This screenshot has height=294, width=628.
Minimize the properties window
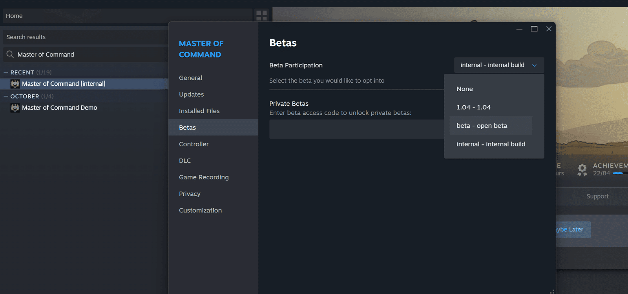click(x=519, y=29)
